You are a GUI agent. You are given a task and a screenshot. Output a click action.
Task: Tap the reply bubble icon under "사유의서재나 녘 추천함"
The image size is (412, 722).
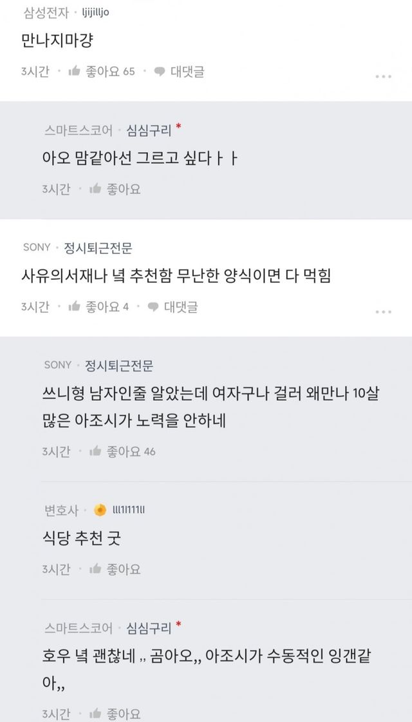coord(153,307)
